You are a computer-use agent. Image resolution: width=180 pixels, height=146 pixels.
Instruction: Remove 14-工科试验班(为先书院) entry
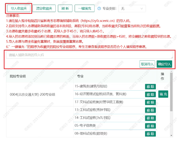point(150,118)
